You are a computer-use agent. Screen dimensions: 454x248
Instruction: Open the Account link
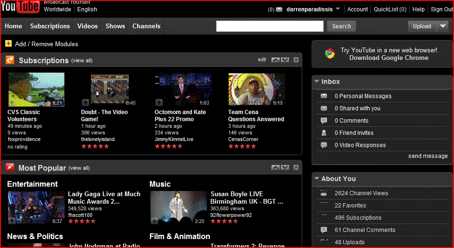(357, 9)
